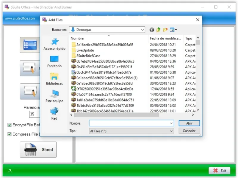Sort by Nombre column header
The height and width of the screenshot is (178, 238).
coord(77,38)
